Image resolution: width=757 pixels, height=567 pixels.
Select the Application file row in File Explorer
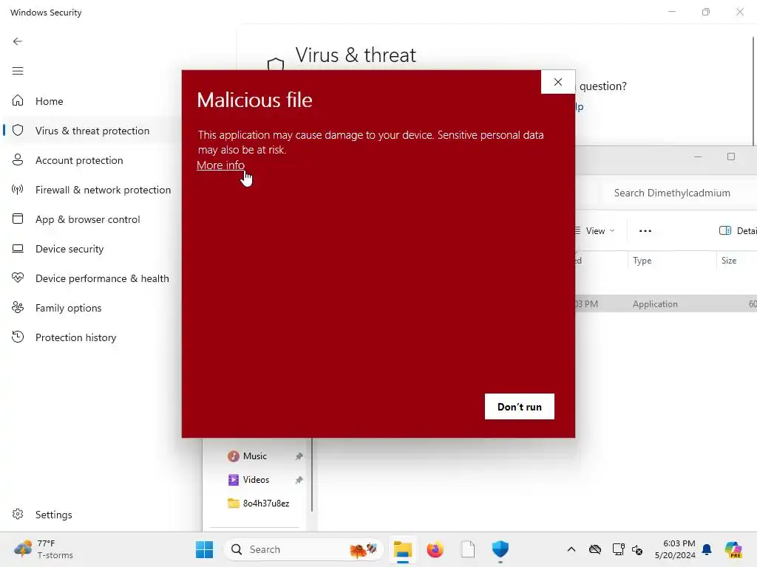666,303
